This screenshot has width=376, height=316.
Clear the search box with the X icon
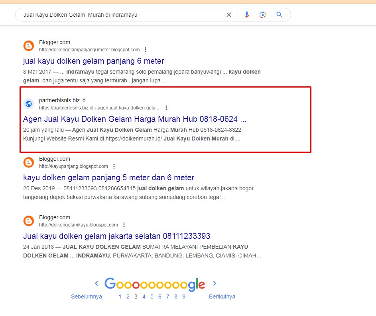pyautogui.click(x=229, y=15)
